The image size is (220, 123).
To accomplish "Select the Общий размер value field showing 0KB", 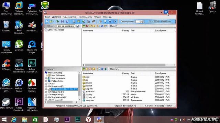I will click(139, 22).
